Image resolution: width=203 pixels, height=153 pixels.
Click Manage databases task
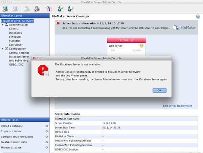pyautogui.click(x=12, y=148)
